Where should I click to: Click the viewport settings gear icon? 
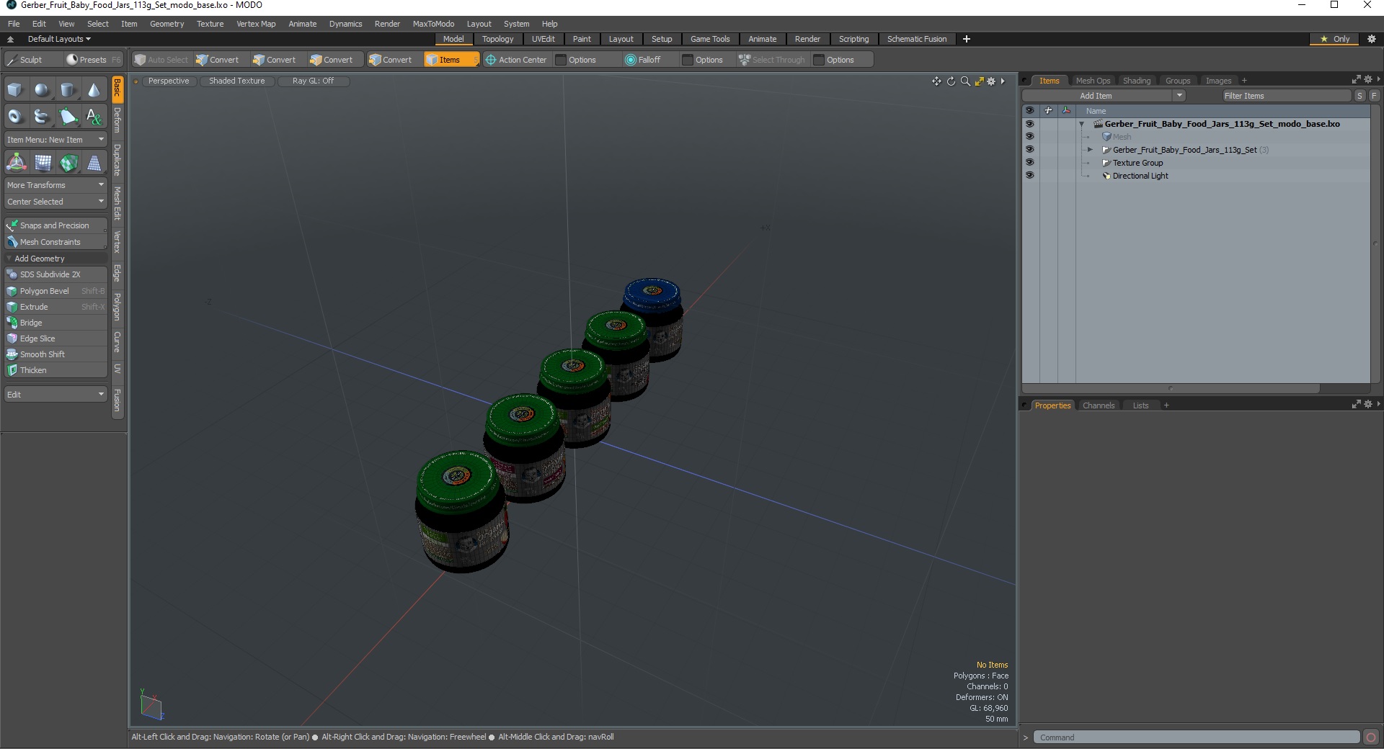point(991,81)
